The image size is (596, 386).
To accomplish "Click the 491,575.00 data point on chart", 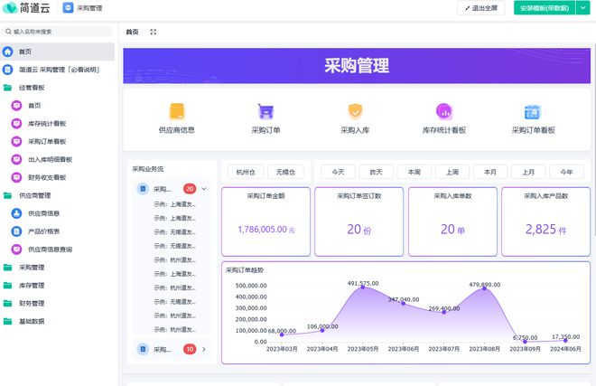I will tap(363, 287).
